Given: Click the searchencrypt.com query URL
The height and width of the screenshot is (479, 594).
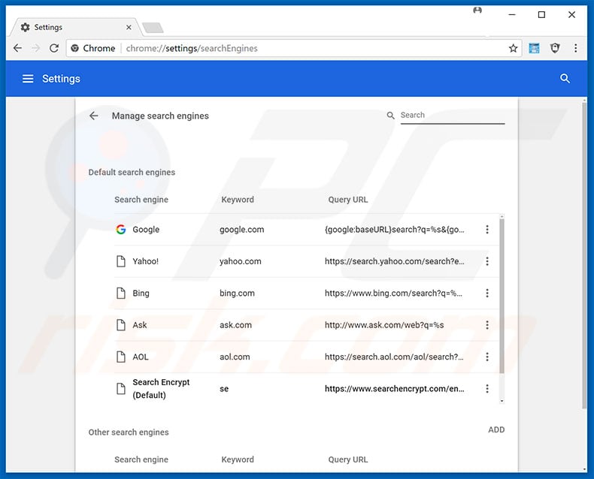Looking at the screenshot, I should coord(394,389).
